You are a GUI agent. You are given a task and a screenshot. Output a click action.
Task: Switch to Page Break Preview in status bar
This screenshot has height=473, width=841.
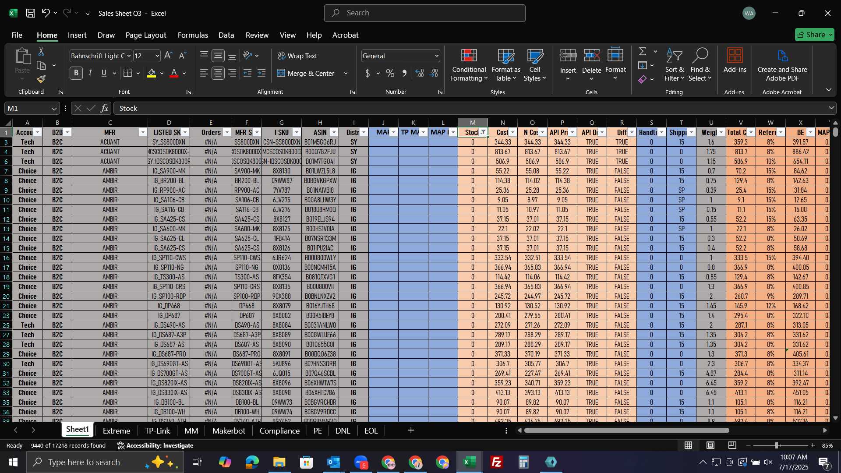(x=732, y=445)
